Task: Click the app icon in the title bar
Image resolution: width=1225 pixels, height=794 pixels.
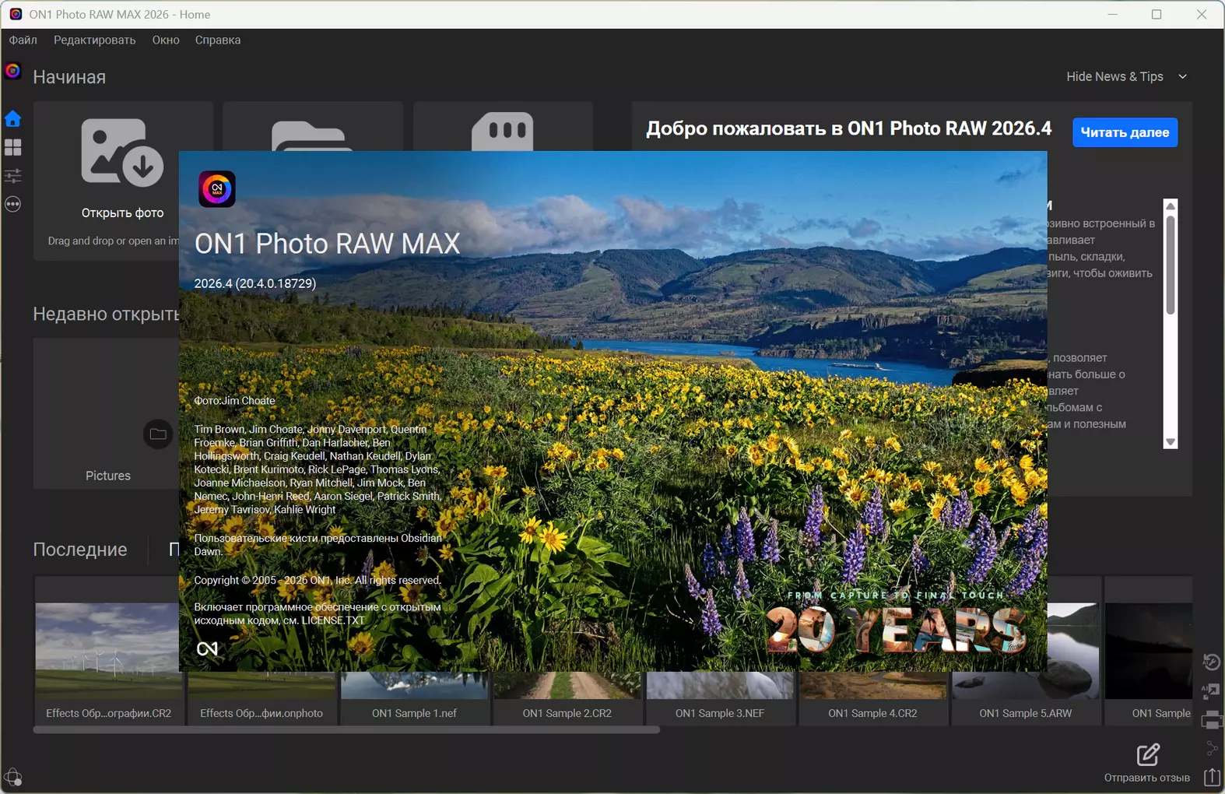Action: coord(16,14)
